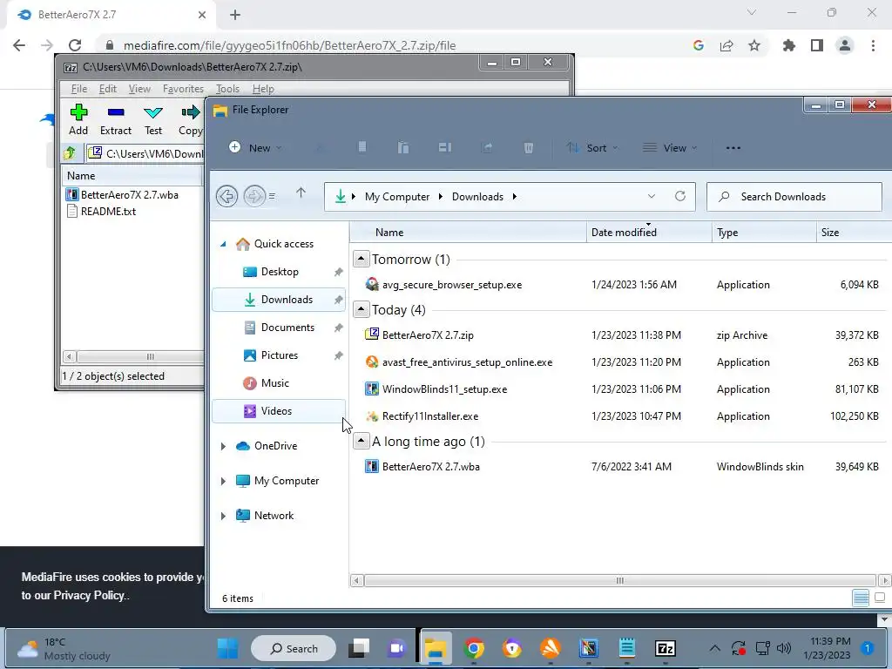Go up one folder in 7-Zip
The height and width of the screenshot is (669, 892).
point(70,152)
